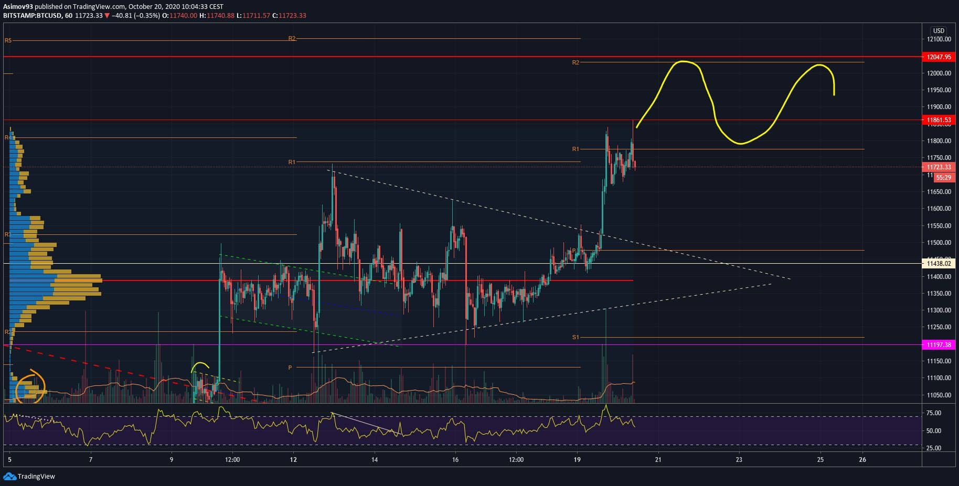Click the TradingView text link
Screen dimensions: 959x486
coord(36,477)
